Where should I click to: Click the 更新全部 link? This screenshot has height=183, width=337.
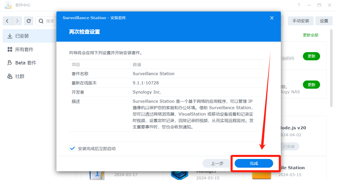[311, 35]
